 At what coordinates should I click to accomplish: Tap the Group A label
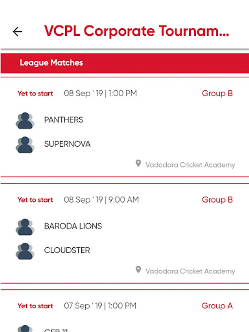[x=217, y=306]
